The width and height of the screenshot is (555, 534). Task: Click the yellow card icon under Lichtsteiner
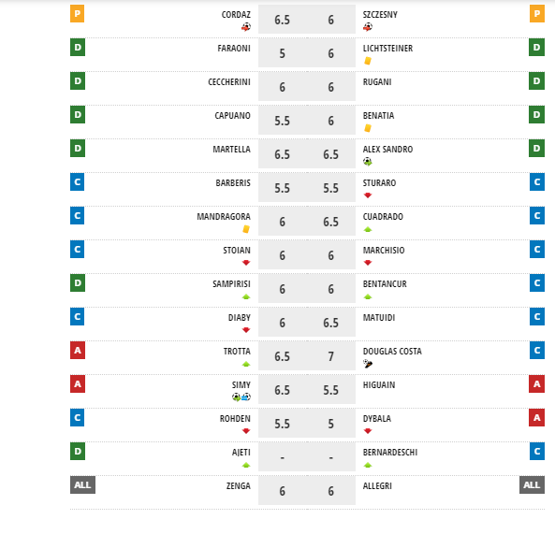[x=368, y=61]
